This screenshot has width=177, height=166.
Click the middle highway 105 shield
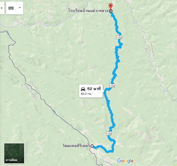point(112,86)
